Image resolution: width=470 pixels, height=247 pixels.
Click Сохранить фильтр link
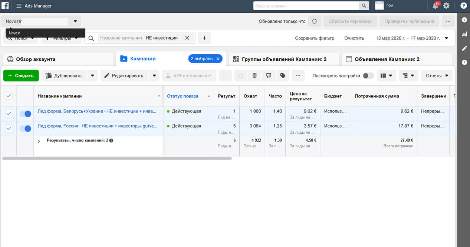coord(315,38)
